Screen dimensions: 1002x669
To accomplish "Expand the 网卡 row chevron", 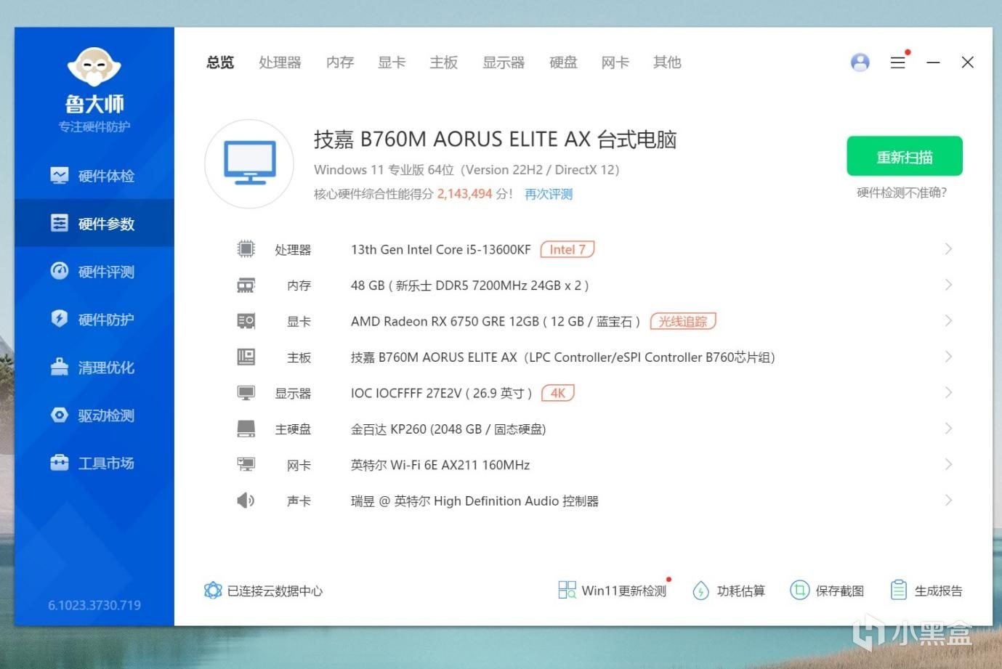I will click(948, 464).
